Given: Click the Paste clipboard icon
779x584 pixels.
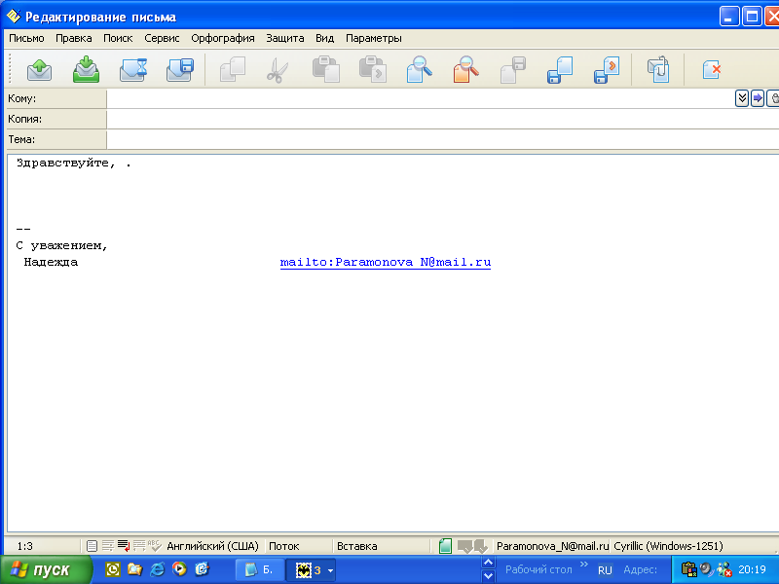Looking at the screenshot, I should (x=326, y=69).
